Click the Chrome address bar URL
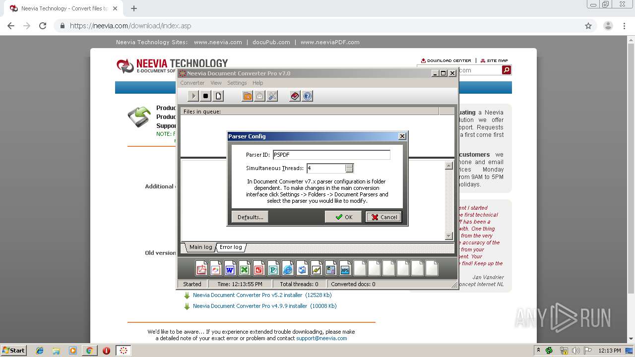635x357 pixels. 130,26
